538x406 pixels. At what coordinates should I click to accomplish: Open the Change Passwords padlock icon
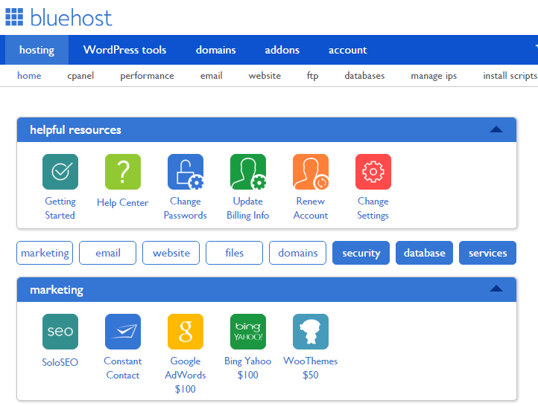point(186,173)
